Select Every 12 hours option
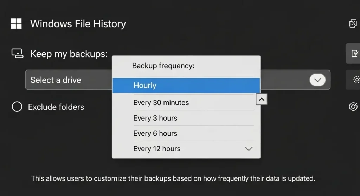Image resolution: width=360 pixels, height=196 pixels. click(186, 149)
